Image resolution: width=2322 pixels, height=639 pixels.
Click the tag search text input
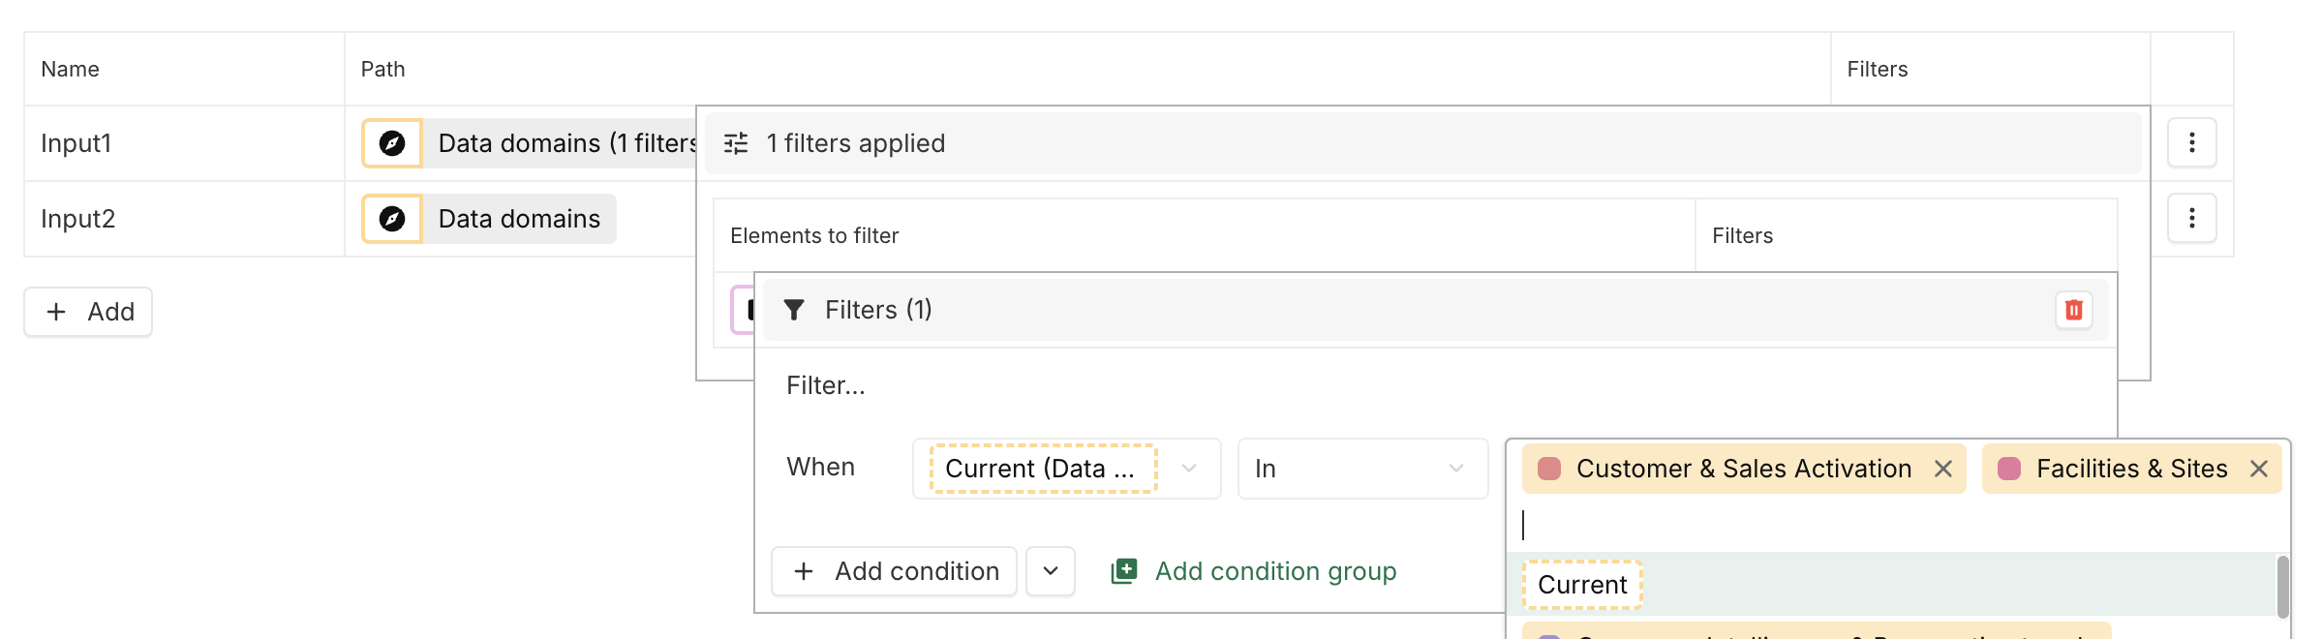click(1840, 525)
